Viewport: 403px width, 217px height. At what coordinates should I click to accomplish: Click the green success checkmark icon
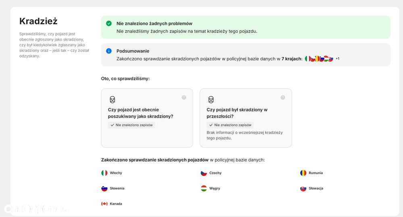[109, 23]
